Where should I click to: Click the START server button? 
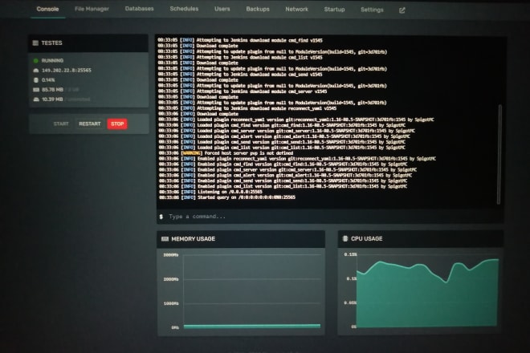[61, 124]
